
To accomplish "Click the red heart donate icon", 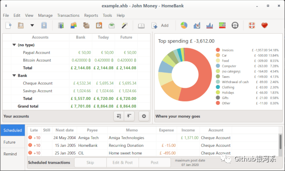I will pyautogui.click(x=264, y=26).
